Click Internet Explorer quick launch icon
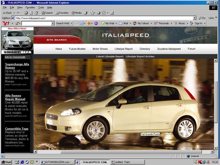The width and height of the screenshot is (220, 165). 22,162
